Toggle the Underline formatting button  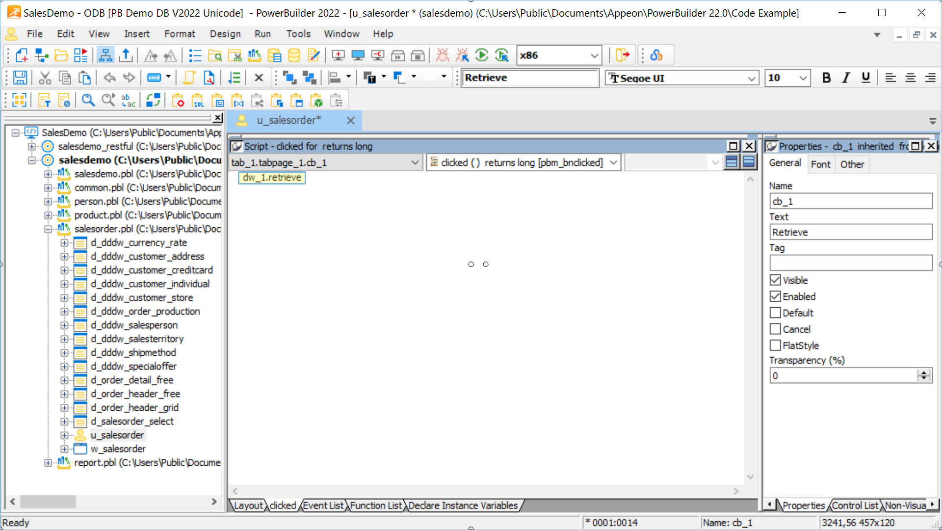click(865, 78)
